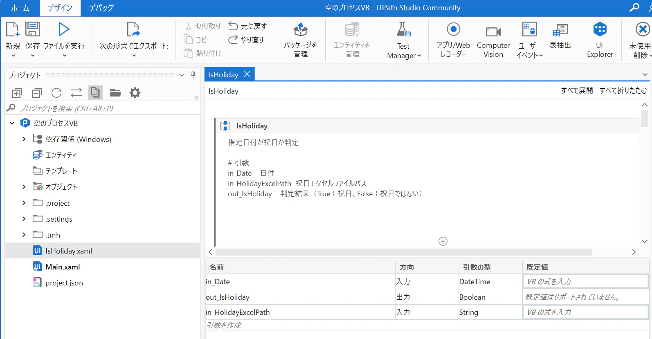Screen dimensions: 652x339
Task: Click the sync arrows icon in Project panel
Action: click(x=76, y=93)
